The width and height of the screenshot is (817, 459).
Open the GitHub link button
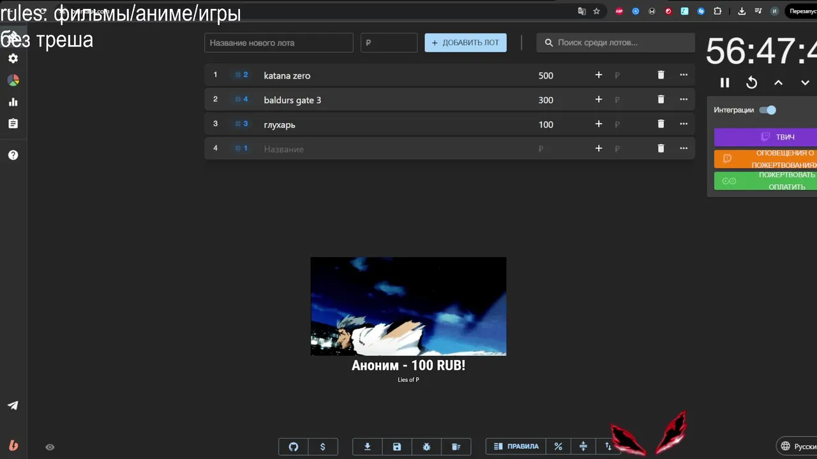[294, 447]
